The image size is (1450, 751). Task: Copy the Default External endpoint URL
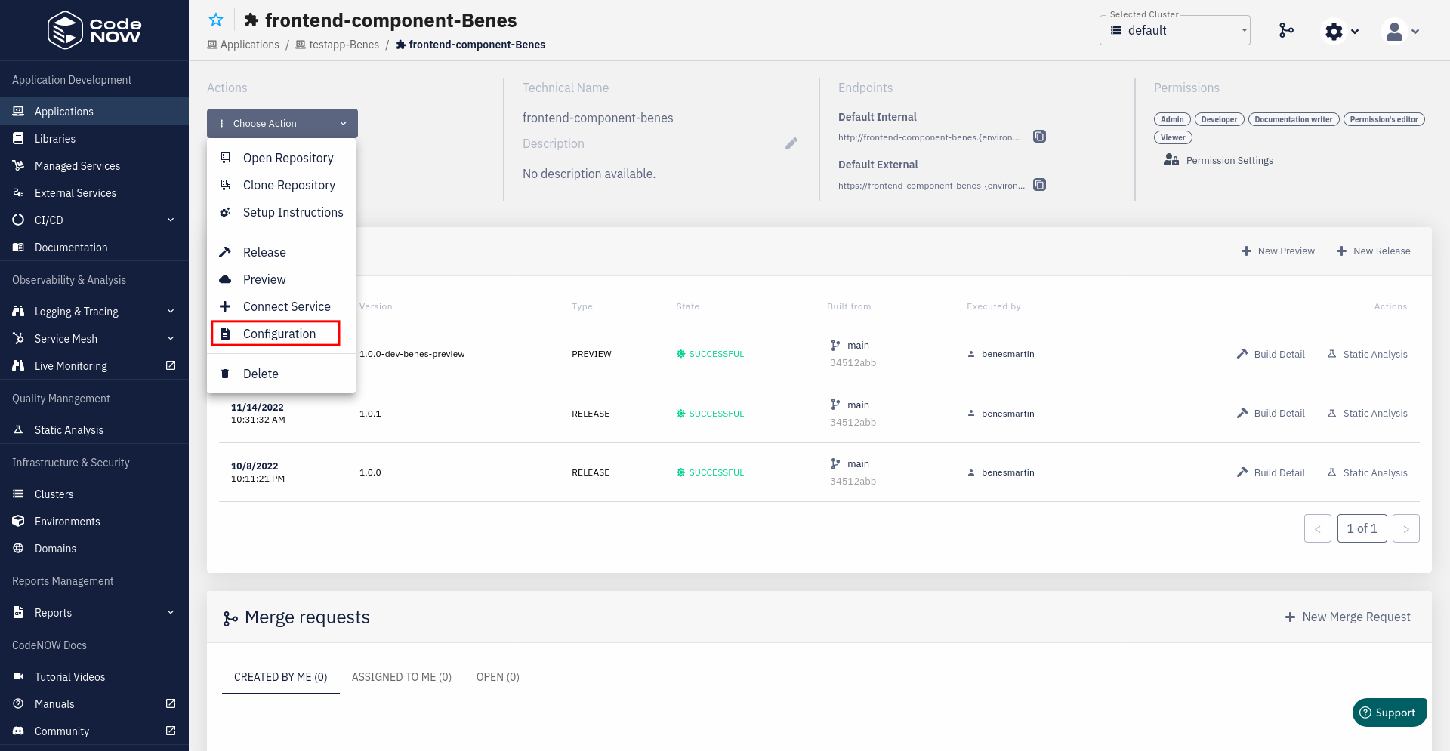coord(1040,185)
